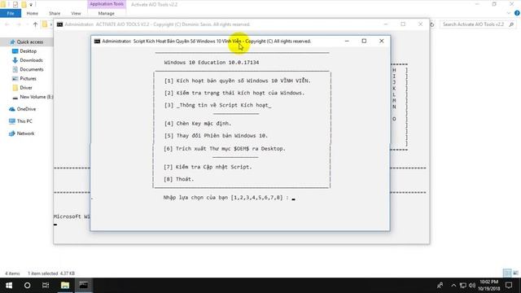This screenshot has width=521, height=293.
Task: Click the properties checkmark quick-access icon
Action: point(15,5)
